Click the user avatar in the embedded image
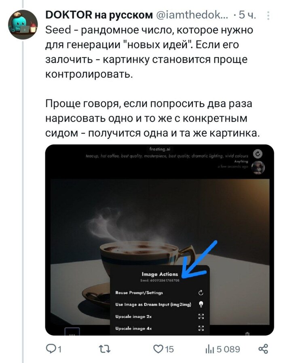 pos(258,168)
